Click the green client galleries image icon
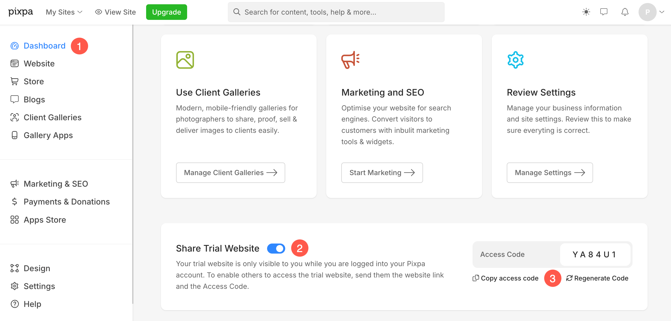This screenshot has height=321, width=671. [185, 60]
